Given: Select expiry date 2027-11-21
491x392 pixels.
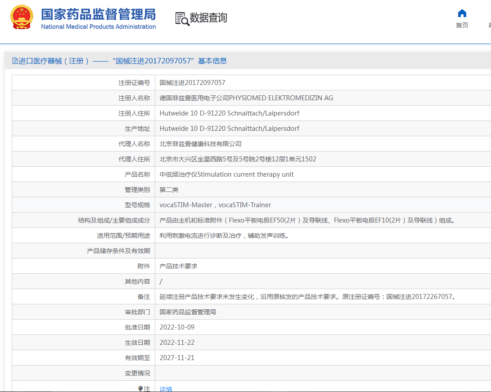Looking at the screenshot, I should [177, 358].
